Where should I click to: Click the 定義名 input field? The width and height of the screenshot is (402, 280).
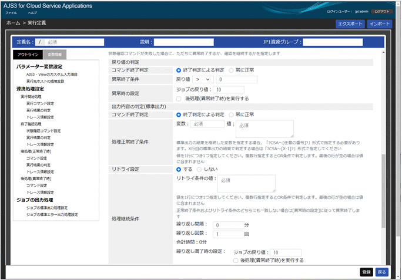click(75, 42)
